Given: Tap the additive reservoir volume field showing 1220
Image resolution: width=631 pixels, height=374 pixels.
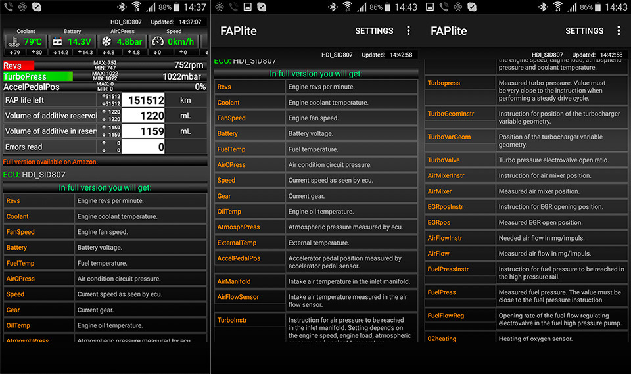Looking at the screenshot, I should coord(143,116).
